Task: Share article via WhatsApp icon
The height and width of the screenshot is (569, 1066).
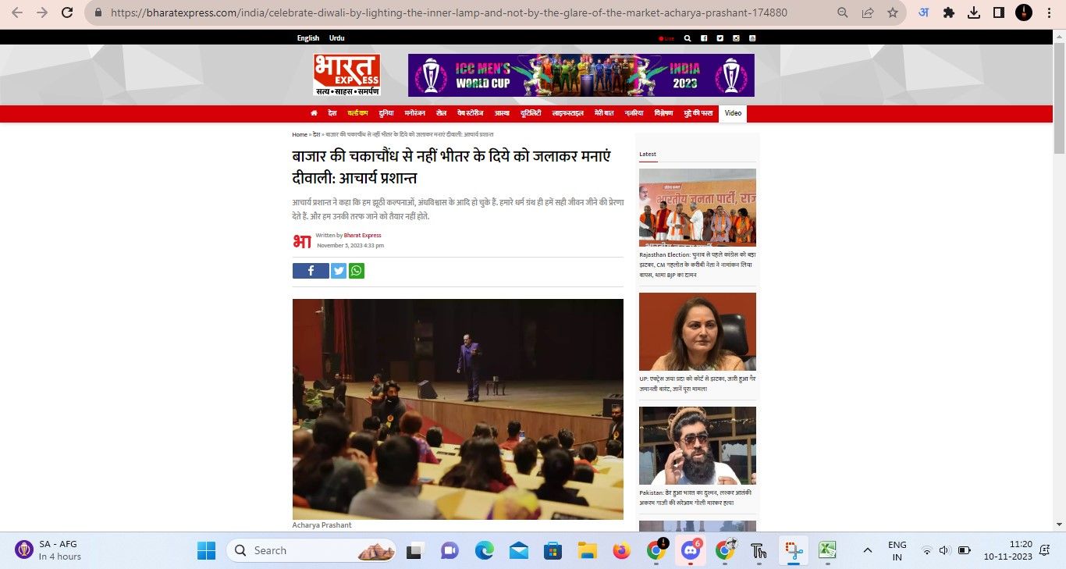Action: [x=357, y=271]
